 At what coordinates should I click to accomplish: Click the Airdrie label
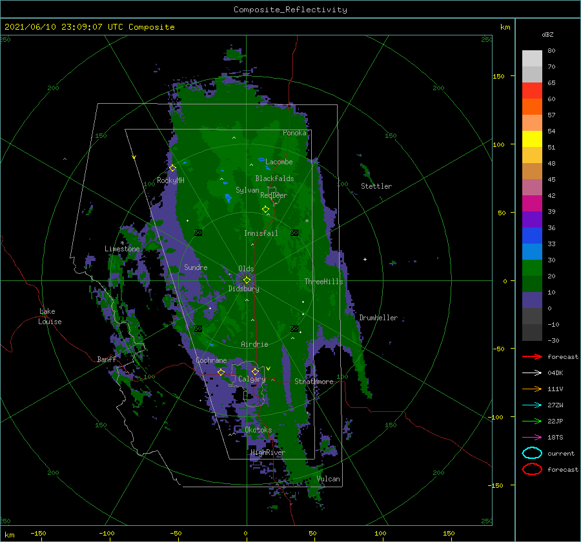click(x=254, y=344)
